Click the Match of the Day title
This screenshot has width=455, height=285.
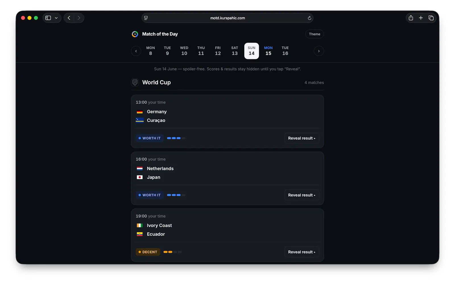[160, 34]
